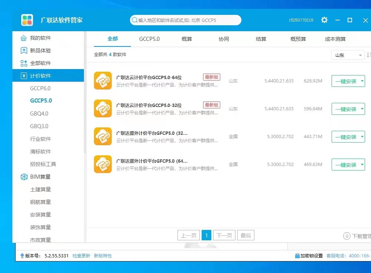Select 安装算量 in the sidebar

point(40,215)
